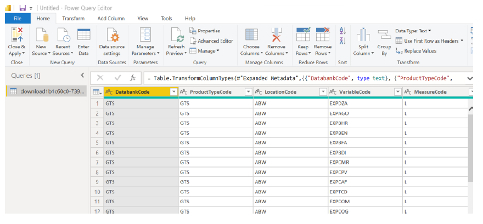Sort ascending using the A-Z icon
This screenshot has width=483, height=224.
342,31
